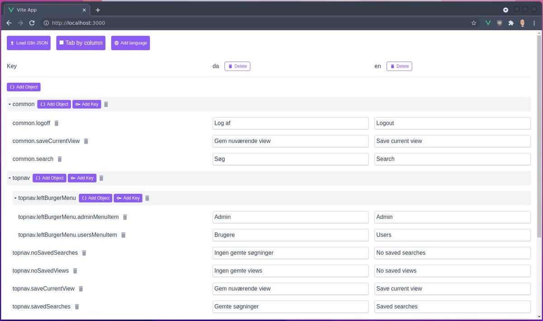This screenshot has width=543, height=321.
Task: Delete the common.logoff key via its trash icon
Action: [56, 123]
